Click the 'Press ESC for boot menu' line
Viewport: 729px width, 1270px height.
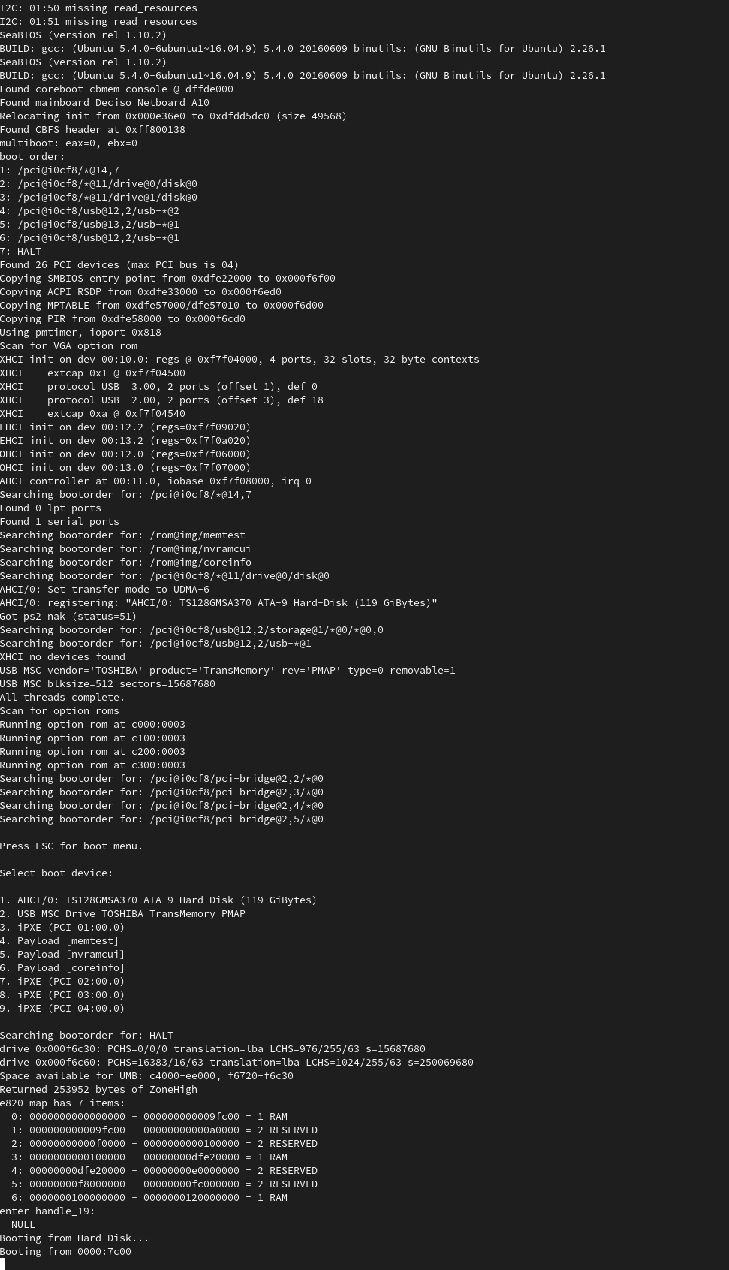click(x=71, y=846)
